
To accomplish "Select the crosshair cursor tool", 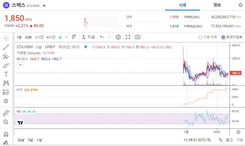I will [6, 38].
